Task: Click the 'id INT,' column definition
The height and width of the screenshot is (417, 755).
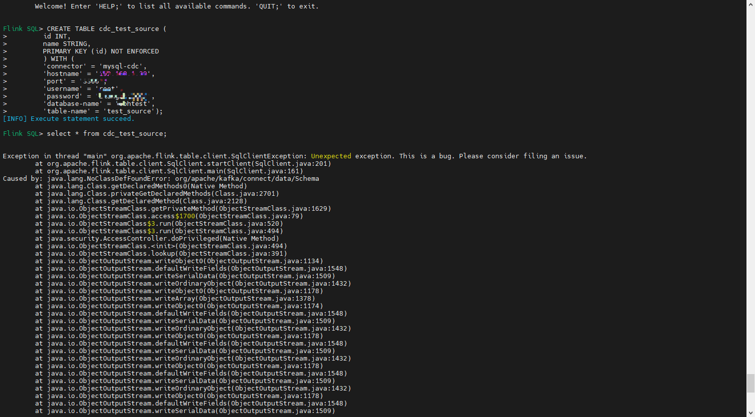Action: pyautogui.click(x=57, y=36)
